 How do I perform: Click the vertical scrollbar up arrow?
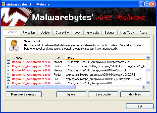(148, 57)
